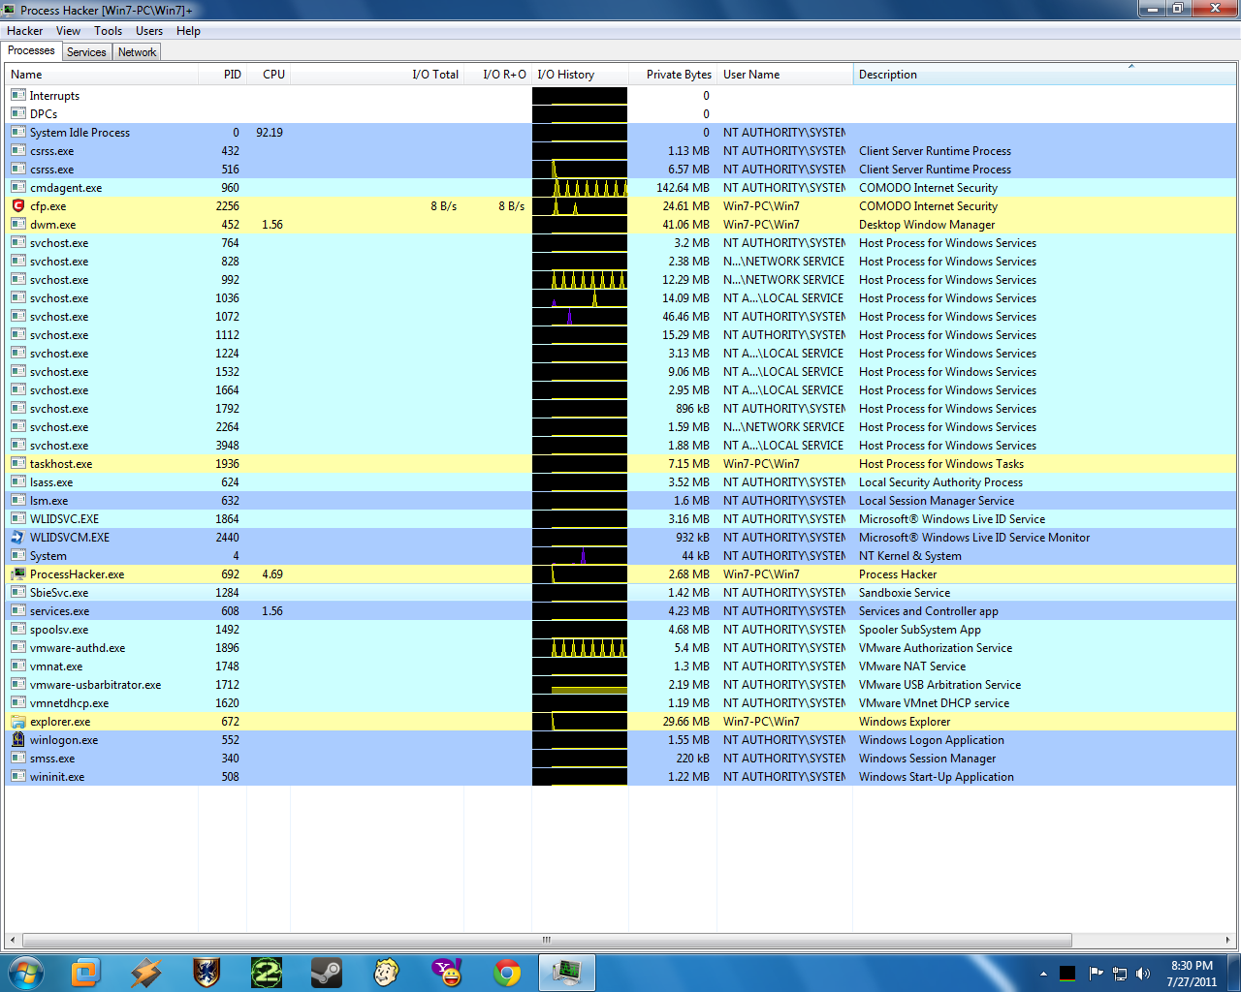Click the horizontal scrollbar right arrow
The image size is (1241, 992).
click(x=1228, y=940)
